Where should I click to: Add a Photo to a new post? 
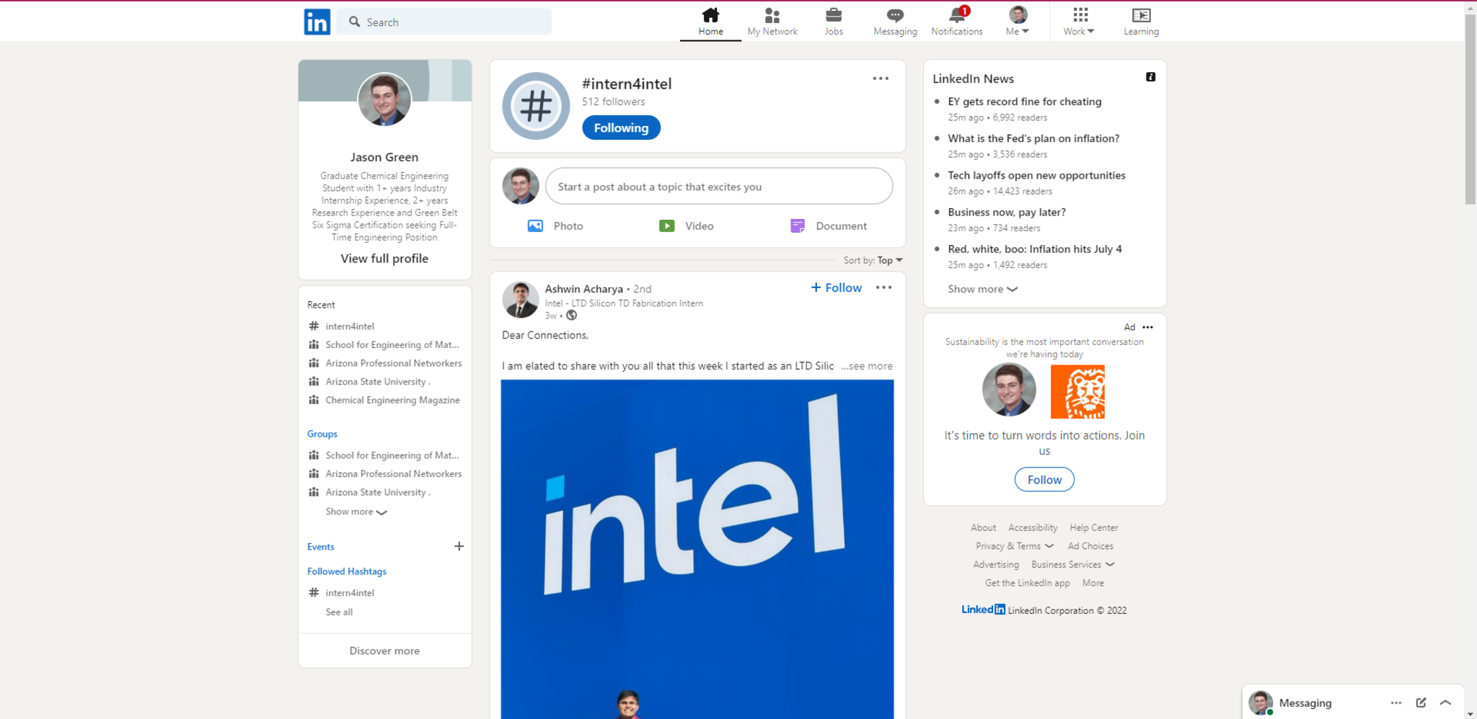(x=555, y=225)
